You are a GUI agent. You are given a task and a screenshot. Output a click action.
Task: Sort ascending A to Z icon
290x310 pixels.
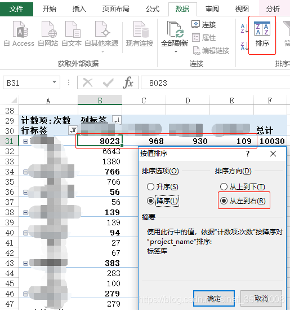coord(244,28)
